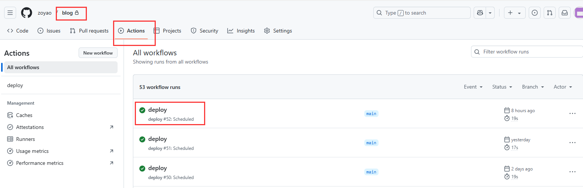Viewport: 583px width, 188px height.
Task: Open the create new plus dropdown
Action: click(x=514, y=13)
